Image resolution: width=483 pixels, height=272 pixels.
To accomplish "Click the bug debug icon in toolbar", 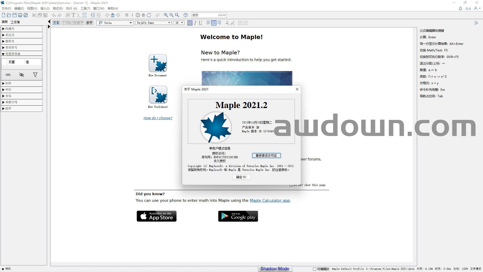I will (x=143, y=15).
